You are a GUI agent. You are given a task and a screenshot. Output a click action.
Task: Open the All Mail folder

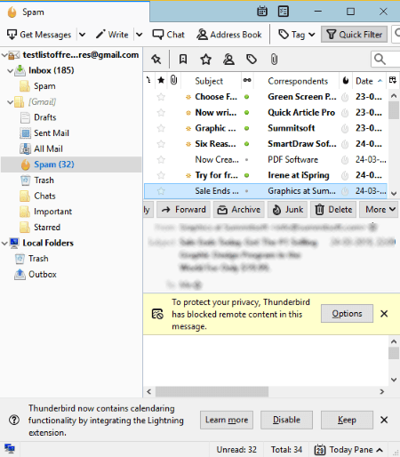[48, 149]
